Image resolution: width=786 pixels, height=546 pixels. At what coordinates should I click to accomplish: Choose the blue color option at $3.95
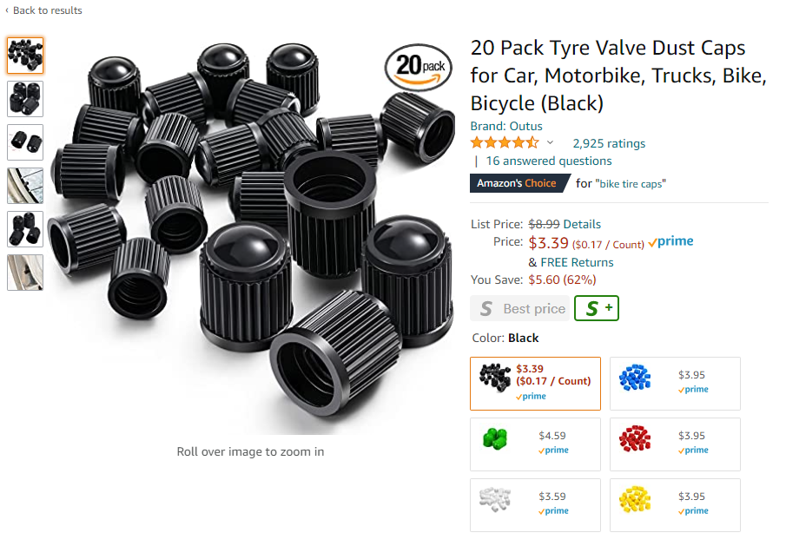pos(675,384)
